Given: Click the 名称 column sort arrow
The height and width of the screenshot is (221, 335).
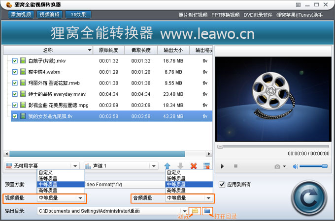Looking at the screenshot, I should 90,50.
